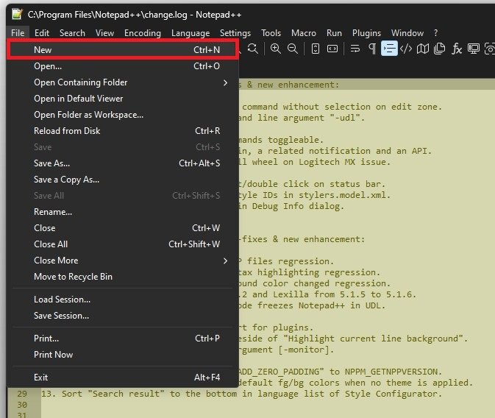Toggle Show All Characters pilcrow icon

click(x=372, y=49)
